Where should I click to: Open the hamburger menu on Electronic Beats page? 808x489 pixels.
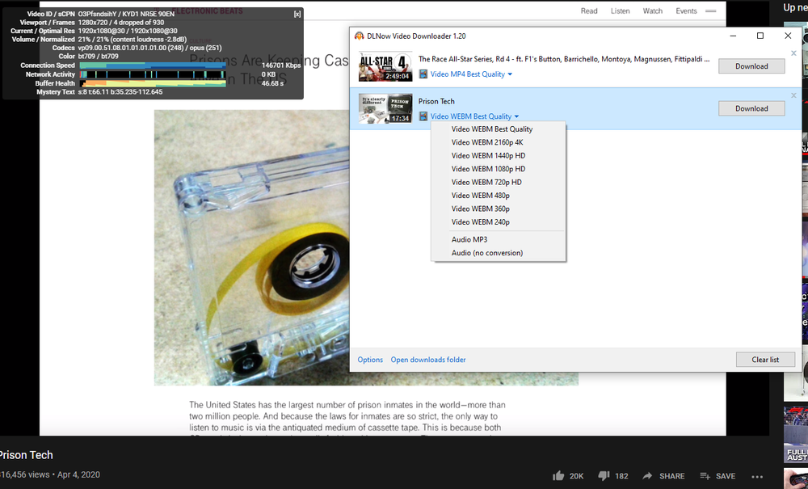710,11
